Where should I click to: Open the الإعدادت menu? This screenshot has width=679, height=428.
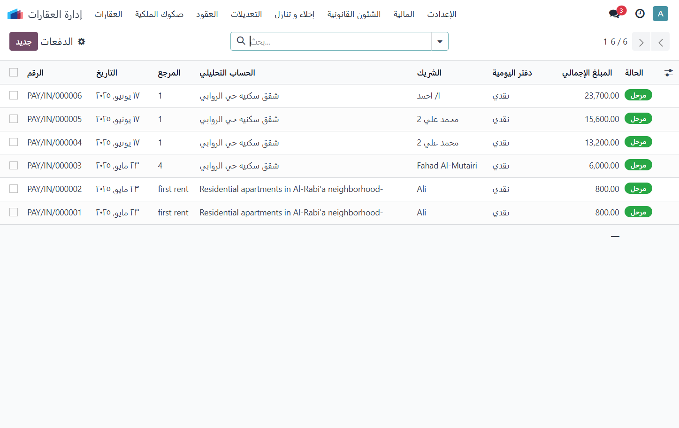pos(442,14)
